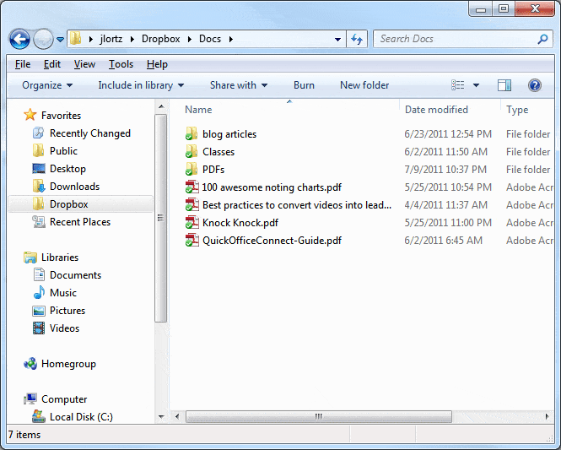Click the Forward navigation arrow button
Image resolution: width=561 pixels, height=450 pixels.
(43, 39)
